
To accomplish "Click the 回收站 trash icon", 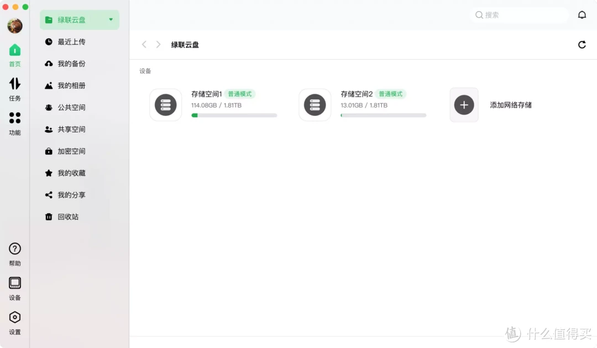I will [x=49, y=217].
